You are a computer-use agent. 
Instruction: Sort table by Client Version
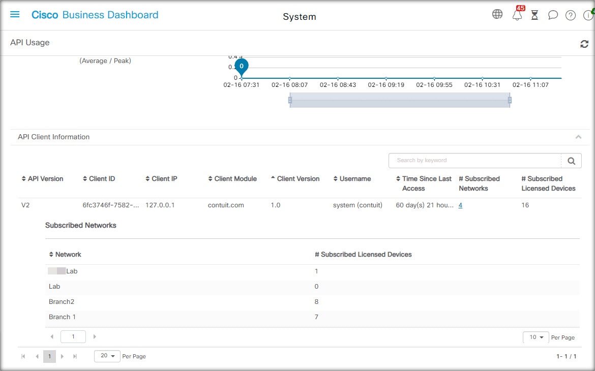point(295,179)
